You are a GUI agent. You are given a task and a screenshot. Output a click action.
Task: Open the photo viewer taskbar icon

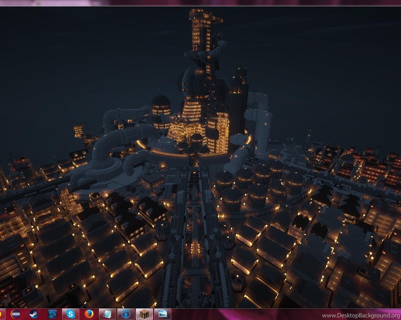(x=163, y=314)
